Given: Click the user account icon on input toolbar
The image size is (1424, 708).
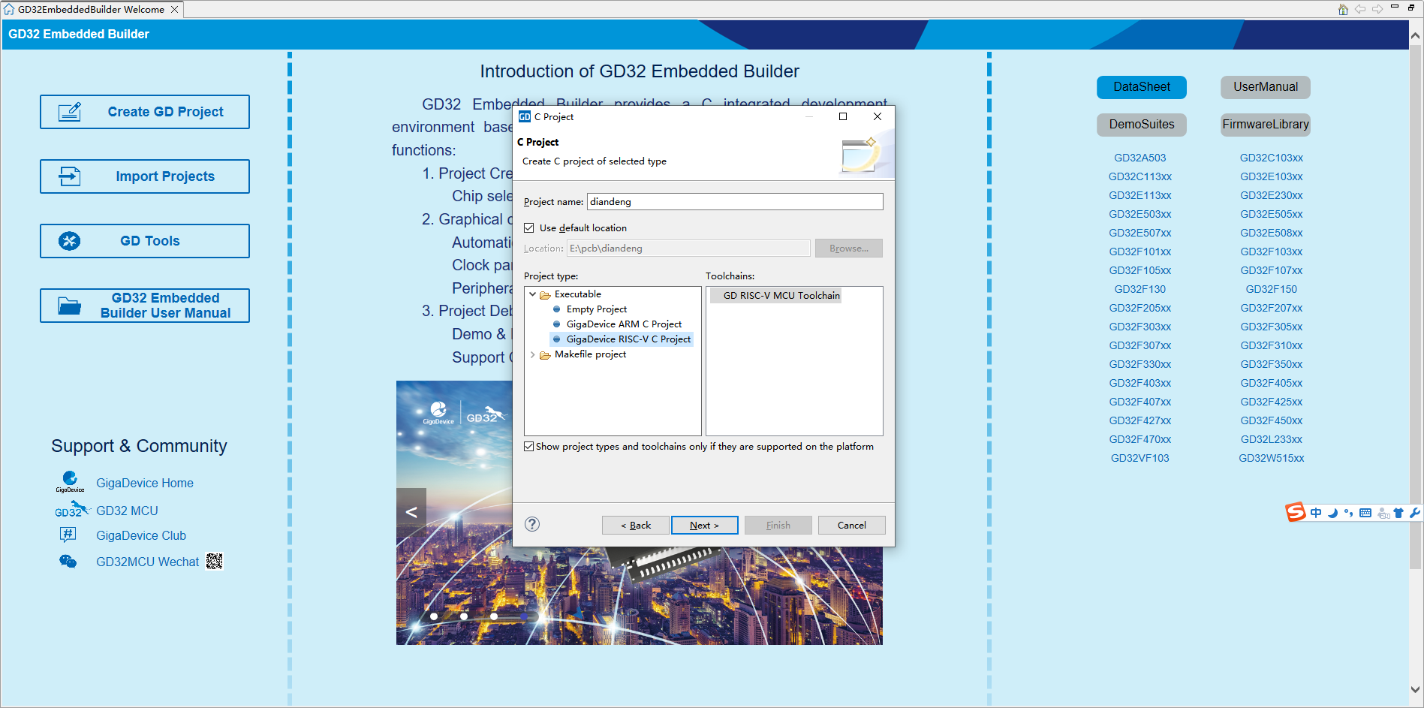Looking at the screenshot, I should [x=1383, y=513].
